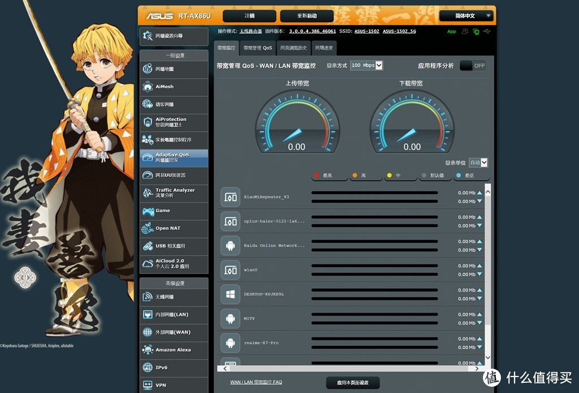
Task: Open the IPv6 settings icon
Action: point(148,368)
